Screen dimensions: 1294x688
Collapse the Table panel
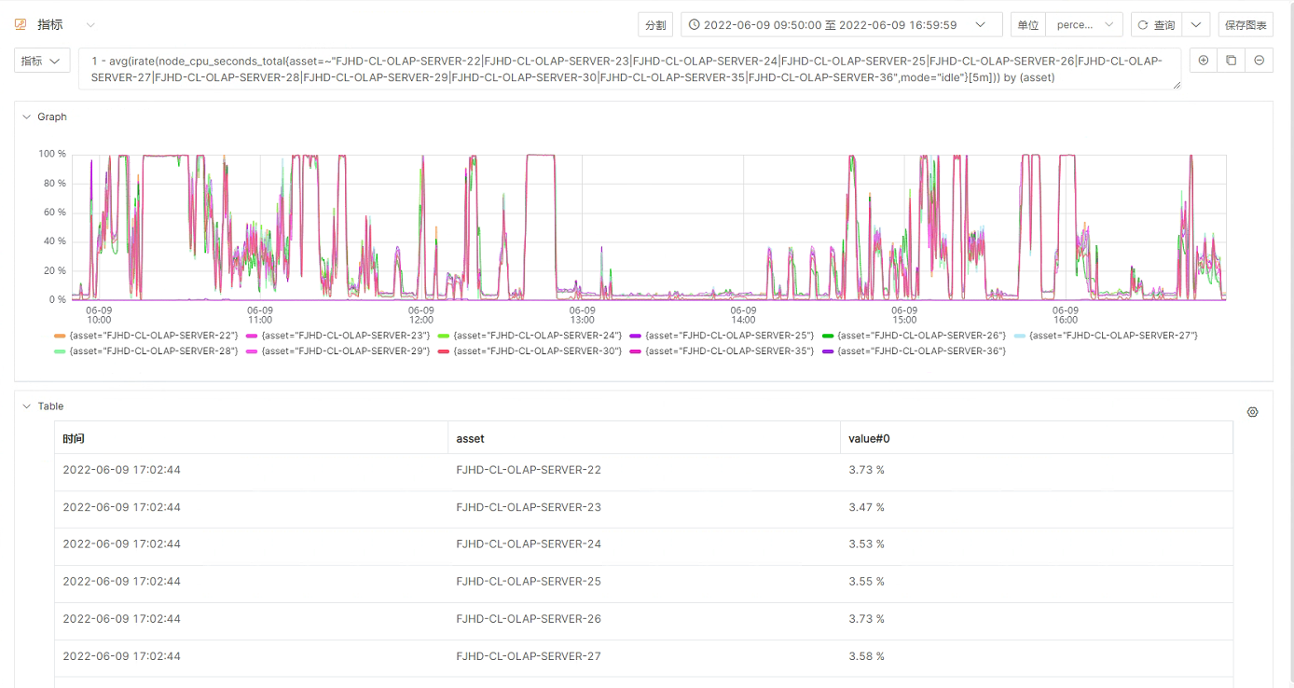(27, 406)
